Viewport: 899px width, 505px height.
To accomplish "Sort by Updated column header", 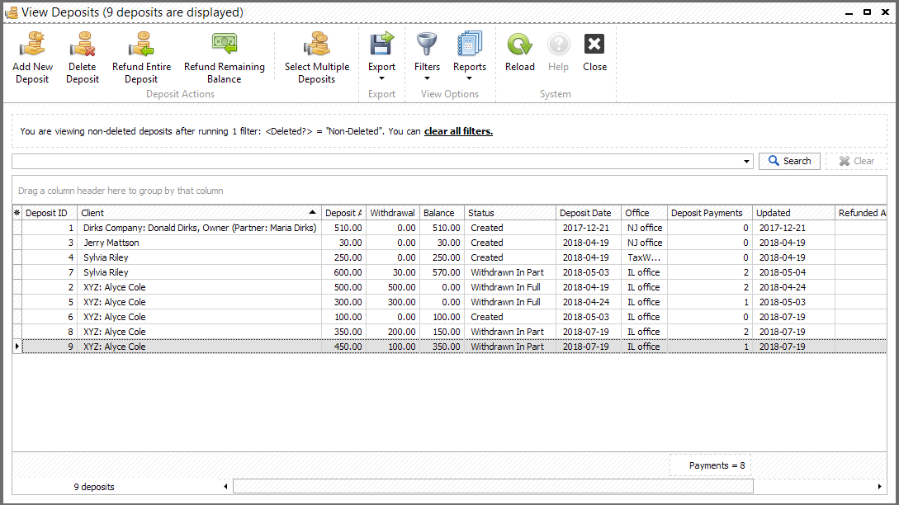I will point(793,213).
